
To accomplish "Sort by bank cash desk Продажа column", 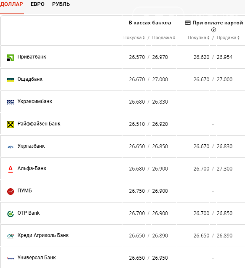I will click(163, 37).
